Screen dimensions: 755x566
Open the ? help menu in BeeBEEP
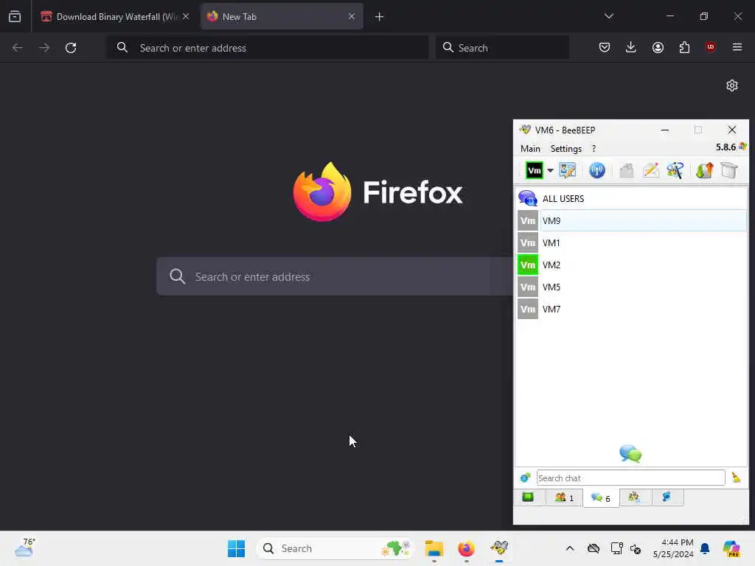[x=594, y=149]
